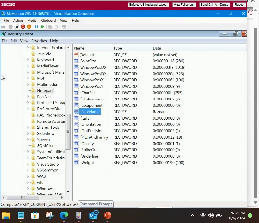The image size is (259, 223).
Task: Select the iWindowPosDX value
Action: coord(93,67)
